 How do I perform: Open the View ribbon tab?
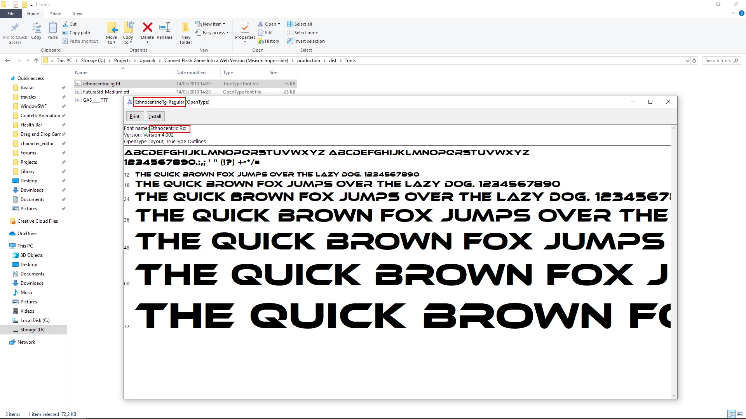click(77, 14)
